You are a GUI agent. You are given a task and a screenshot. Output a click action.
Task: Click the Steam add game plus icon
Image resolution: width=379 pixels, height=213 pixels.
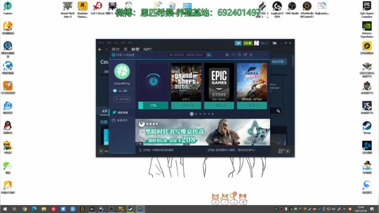tap(101, 151)
